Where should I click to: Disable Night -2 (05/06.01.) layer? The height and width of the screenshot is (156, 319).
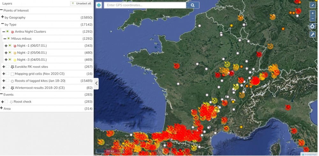[10, 53]
